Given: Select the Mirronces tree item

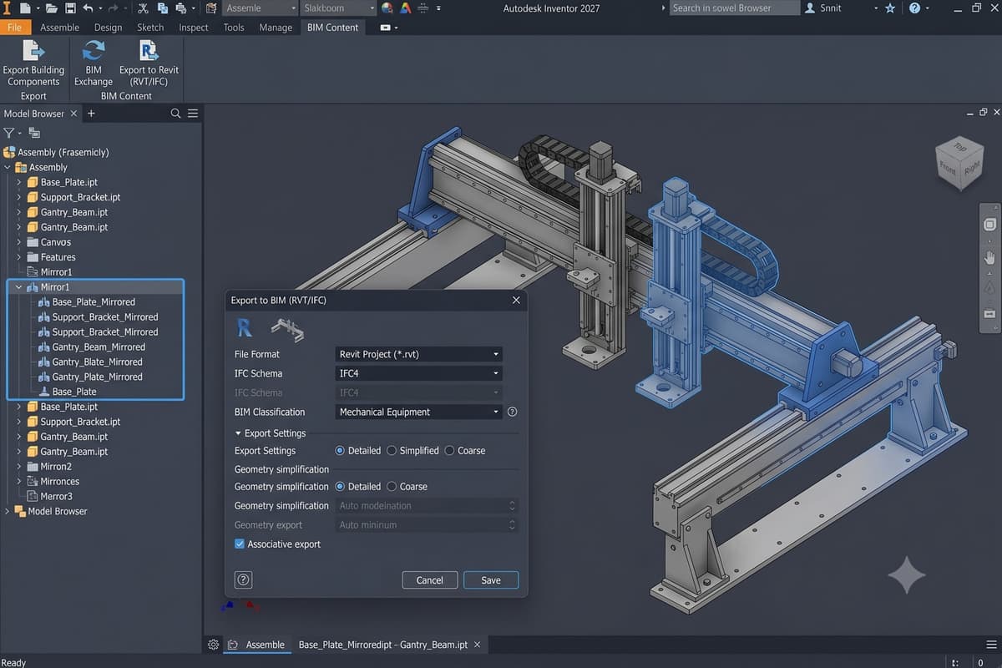Looking at the screenshot, I should (x=60, y=482).
